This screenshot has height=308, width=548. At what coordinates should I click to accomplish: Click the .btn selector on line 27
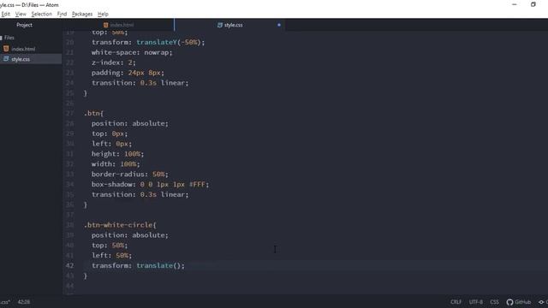point(92,113)
